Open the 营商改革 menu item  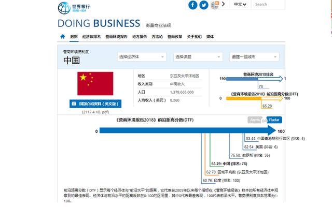click(175, 37)
